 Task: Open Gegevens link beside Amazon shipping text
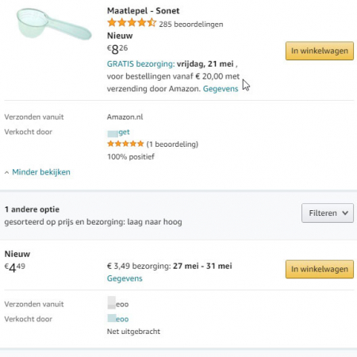point(221,89)
